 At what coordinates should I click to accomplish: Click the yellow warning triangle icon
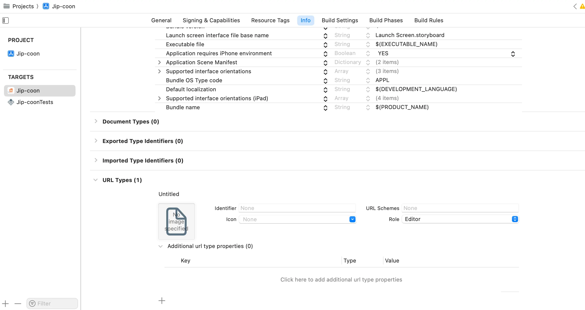click(582, 6)
